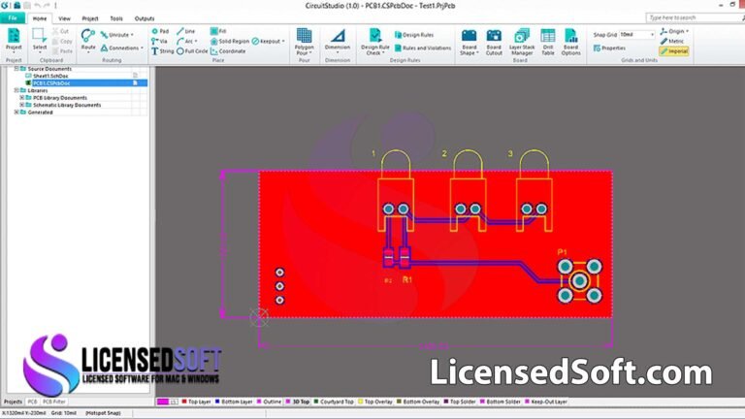Open the Keepout dropdown arrow
Screen dimensions: 745x419
tap(283, 42)
